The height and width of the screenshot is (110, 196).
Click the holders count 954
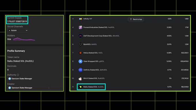coord(9,39)
